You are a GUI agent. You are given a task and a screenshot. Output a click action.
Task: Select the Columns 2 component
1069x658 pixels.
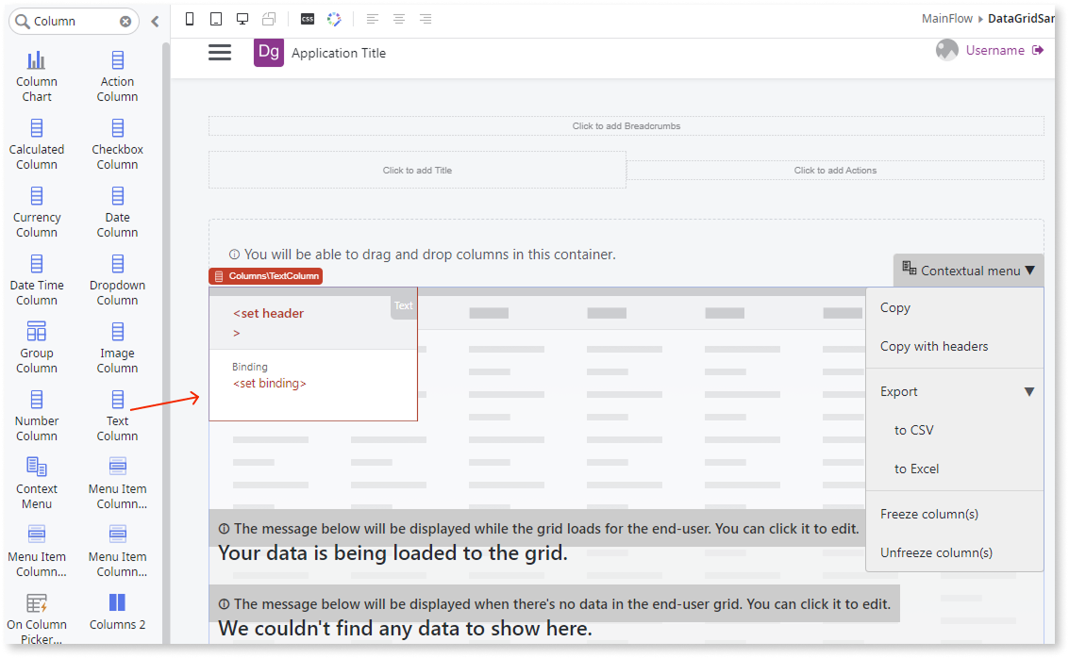[117, 611]
